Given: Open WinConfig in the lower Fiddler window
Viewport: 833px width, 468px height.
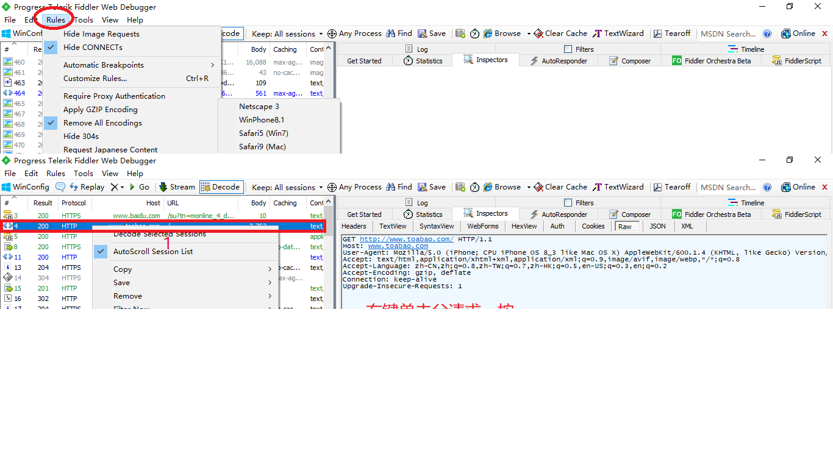Looking at the screenshot, I should (x=26, y=187).
